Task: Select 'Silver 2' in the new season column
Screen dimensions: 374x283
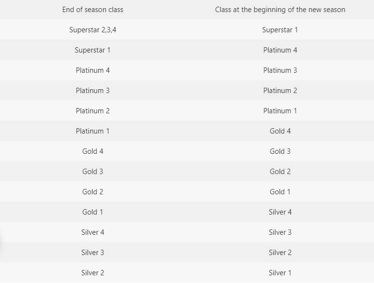Action: point(280,253)
